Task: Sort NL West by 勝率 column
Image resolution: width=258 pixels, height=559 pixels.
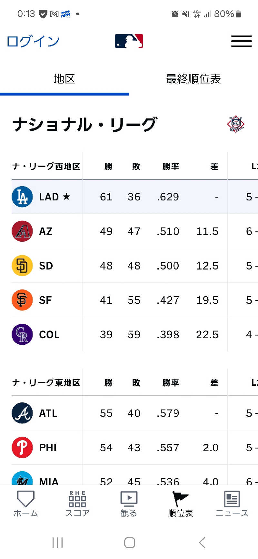Action: tap(171, 167)
